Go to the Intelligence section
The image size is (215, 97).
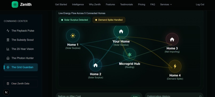pyautogui.click(x=78, y=5)
